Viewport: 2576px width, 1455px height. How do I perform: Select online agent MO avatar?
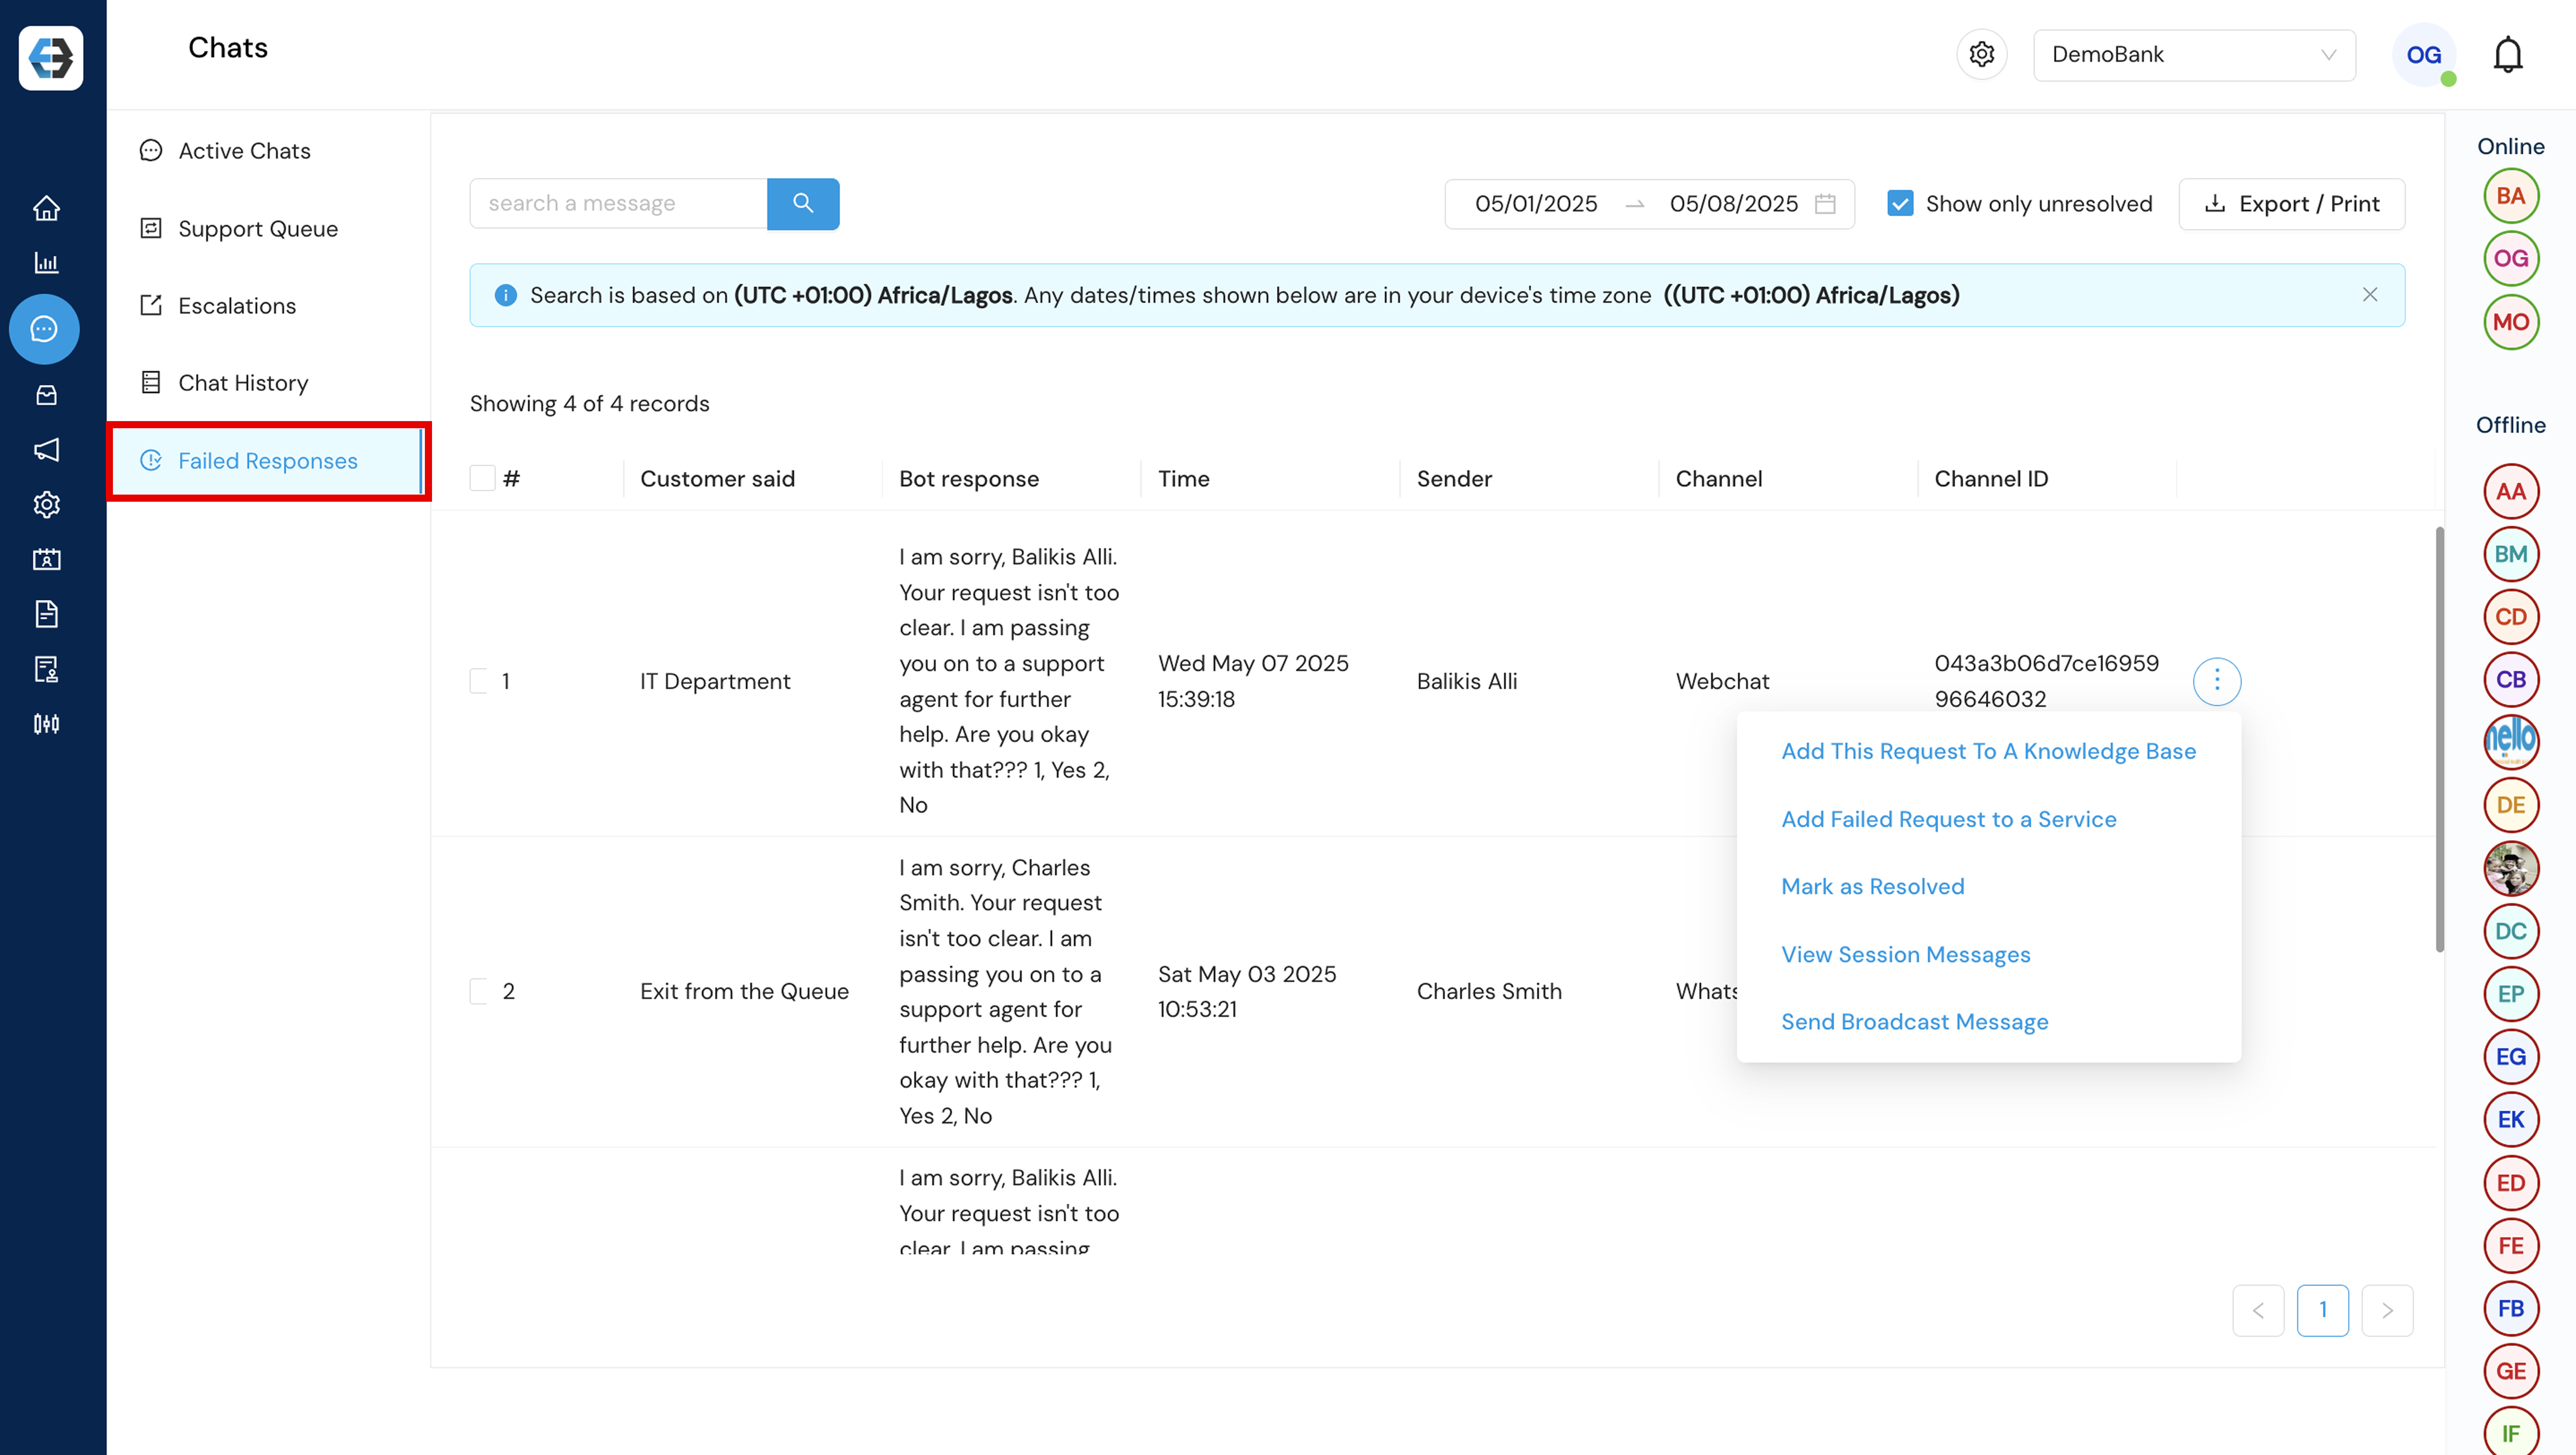[x=2510, y=322]
